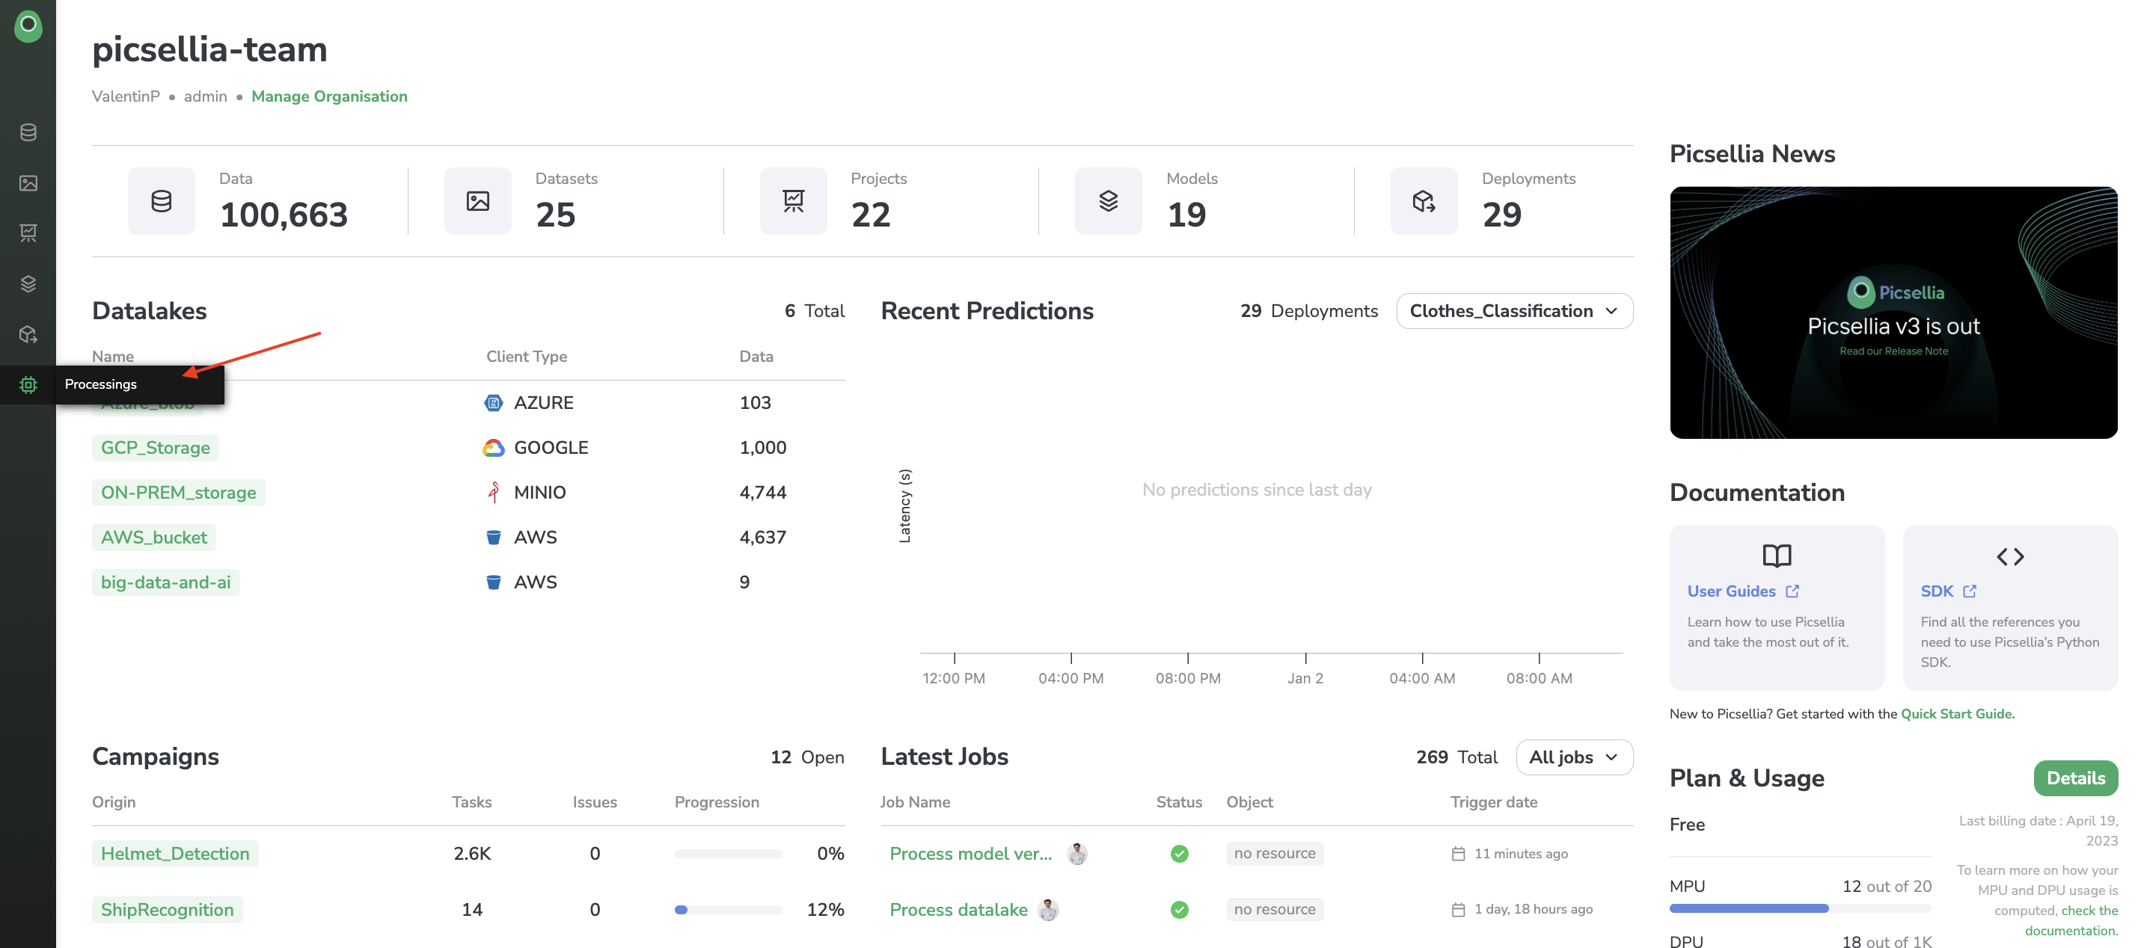Open the Clothes_Classification deployment dropdown

coord(1515,311)
